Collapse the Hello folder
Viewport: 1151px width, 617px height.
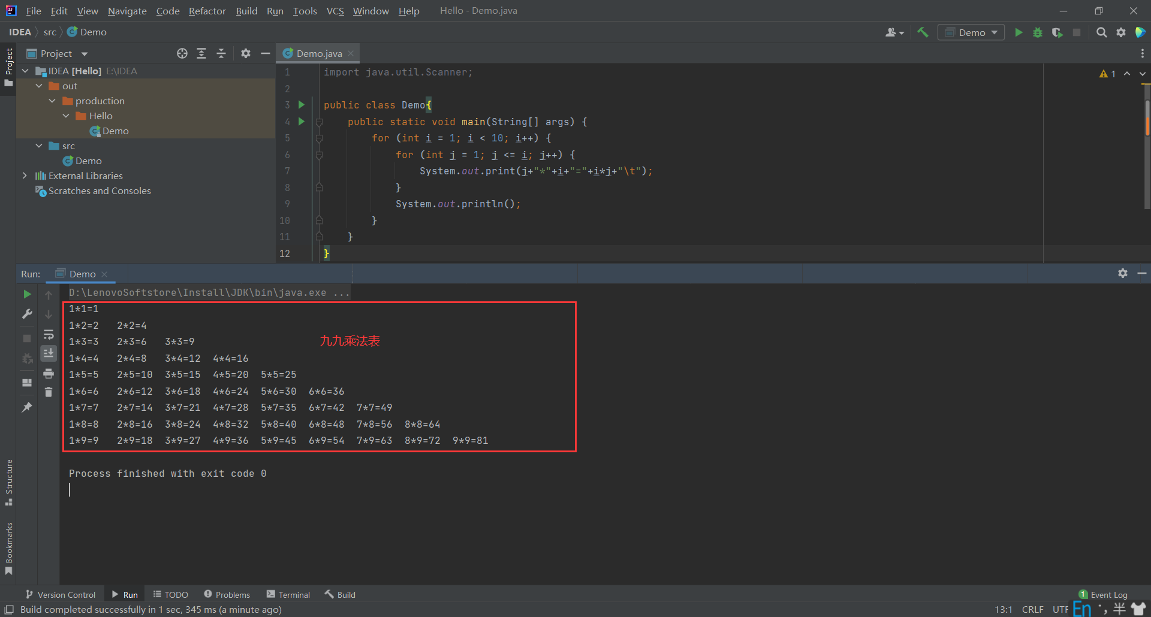(66, 116)
